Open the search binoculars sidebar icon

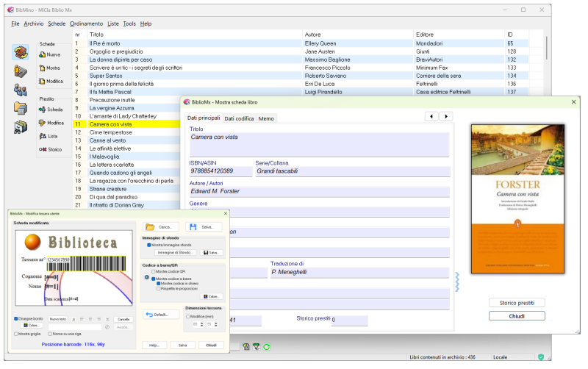pyautogui.click(x=21, y=127)
